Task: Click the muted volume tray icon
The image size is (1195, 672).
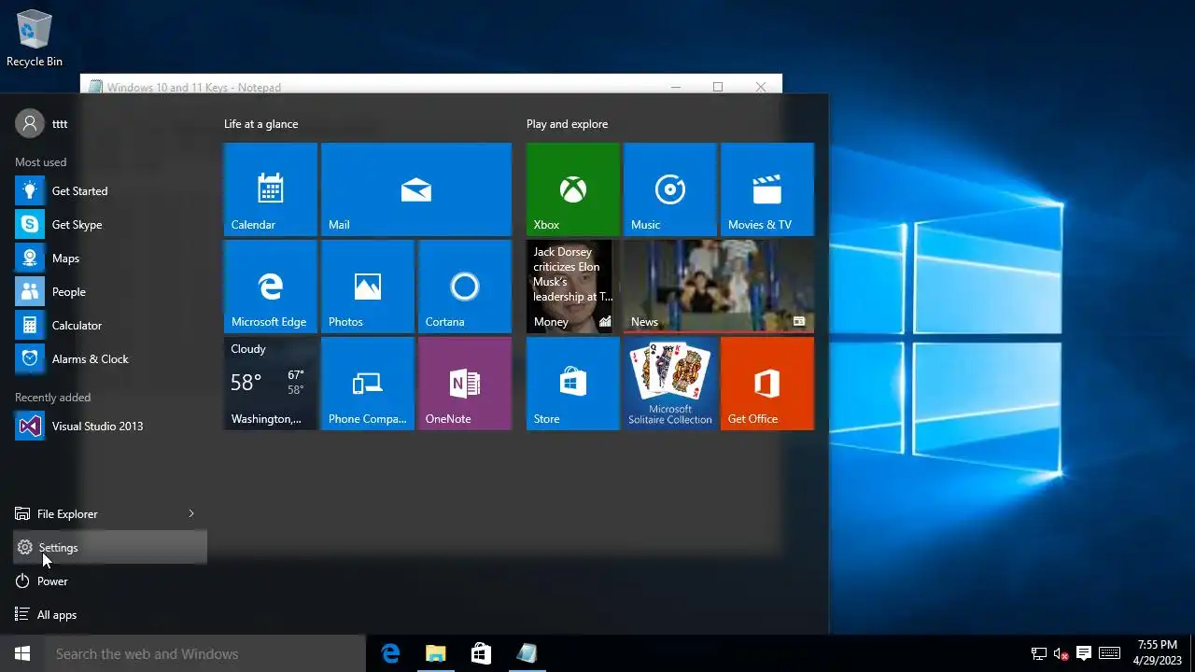Action: [1061, 653]
